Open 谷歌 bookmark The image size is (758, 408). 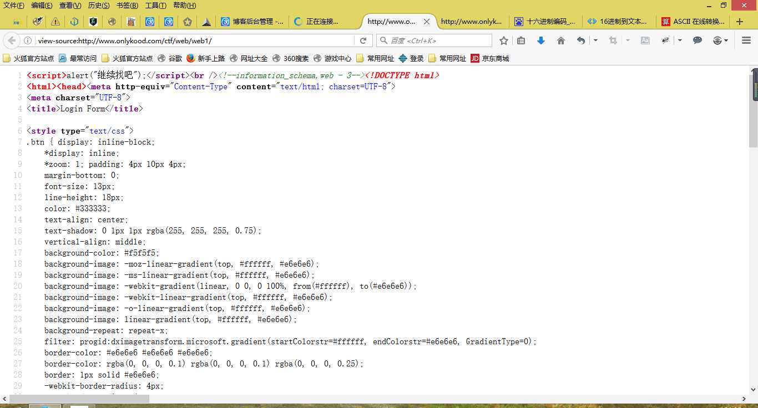pos(170,58)
